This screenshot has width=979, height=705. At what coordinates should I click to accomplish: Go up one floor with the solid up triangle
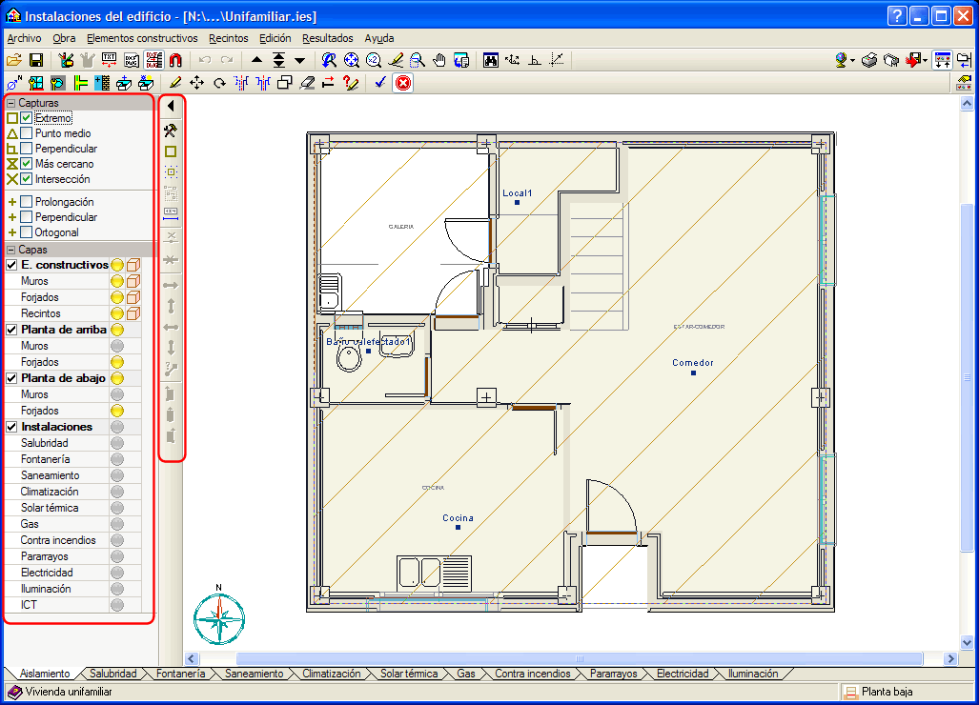(x=256, y=61)
